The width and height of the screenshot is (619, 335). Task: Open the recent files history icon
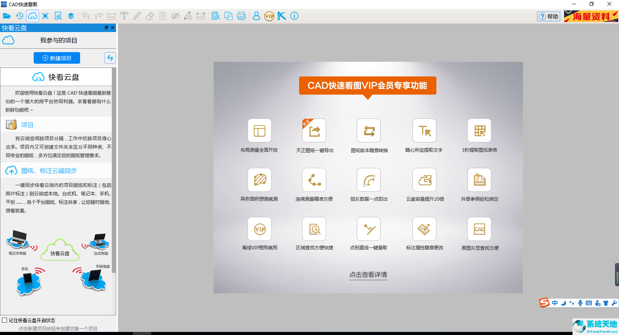[20, 16]
